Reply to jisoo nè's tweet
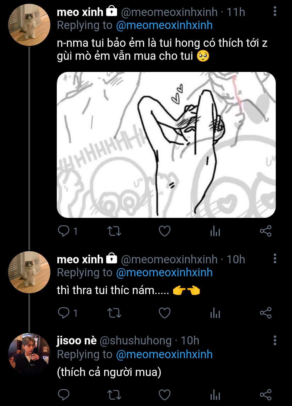292x406 pixels. point(64,395)
